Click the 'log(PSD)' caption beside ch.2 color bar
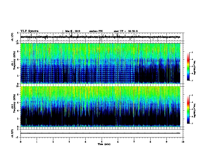Viewport: 206px width, 159px height. pyautogui.click(x=195, y=110)
